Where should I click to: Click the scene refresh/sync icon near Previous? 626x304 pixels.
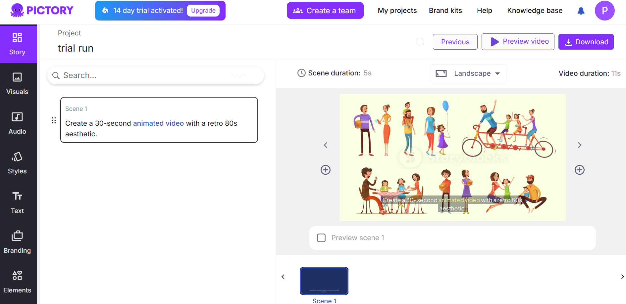pos(420,42)
